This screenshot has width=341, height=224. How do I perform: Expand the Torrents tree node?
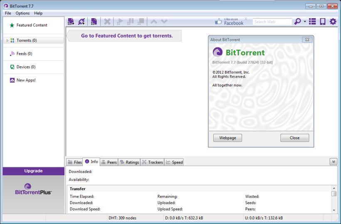[7, 41]
